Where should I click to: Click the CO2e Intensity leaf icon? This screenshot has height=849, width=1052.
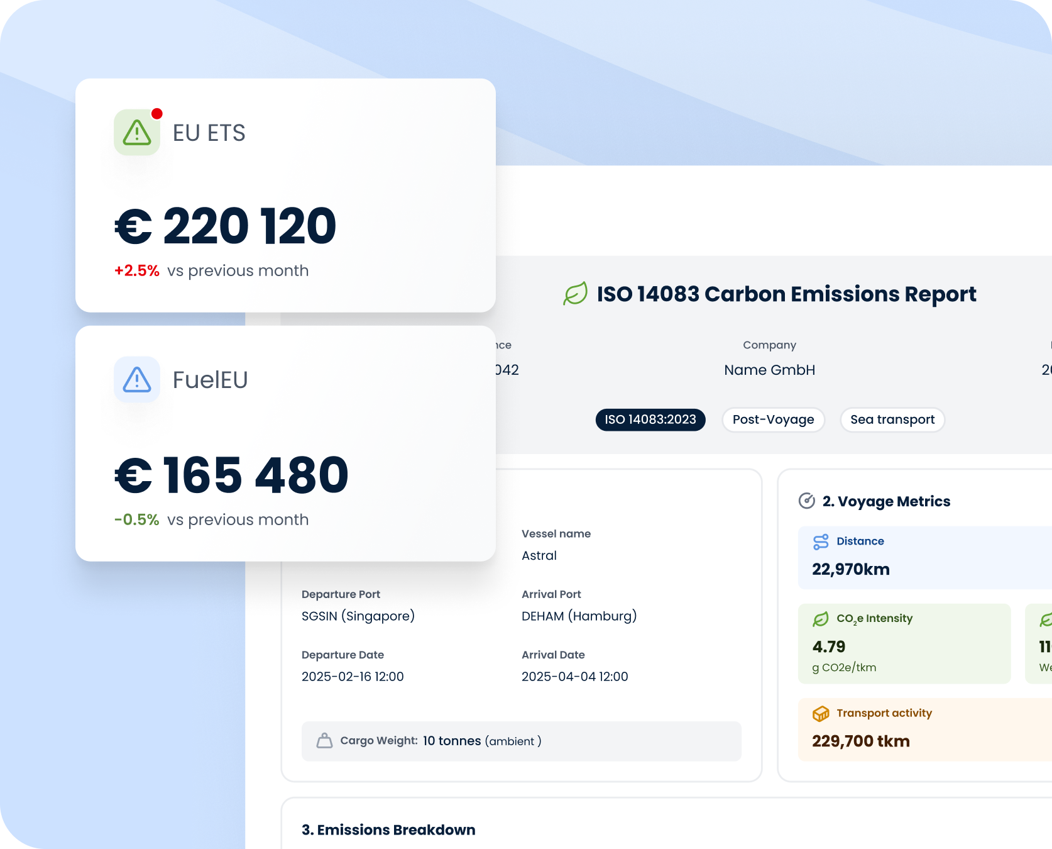point(821,619)
